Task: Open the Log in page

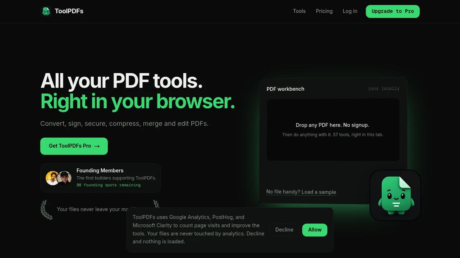Action: [x=350, y=11]
